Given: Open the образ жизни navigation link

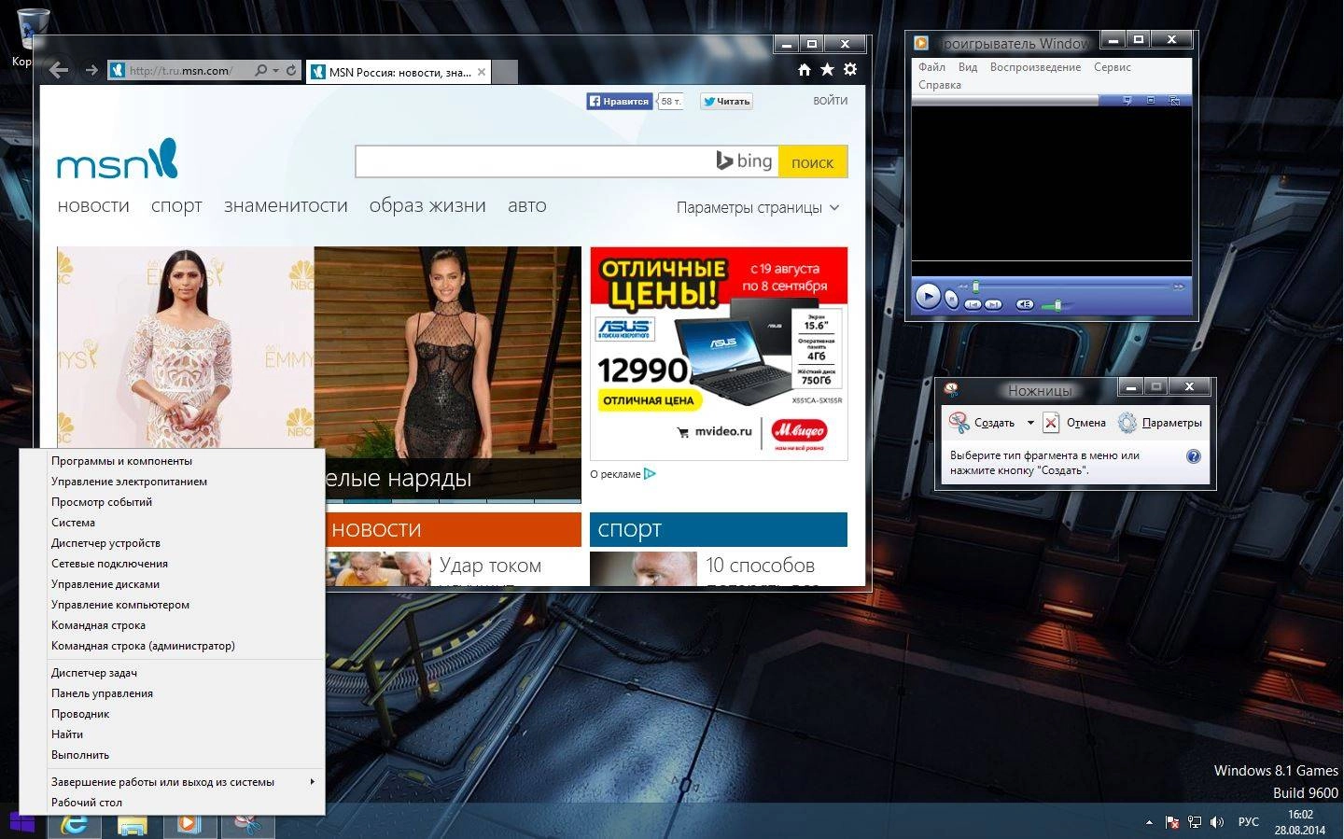Looking at the screenshot, I should [x=427, y=205].
